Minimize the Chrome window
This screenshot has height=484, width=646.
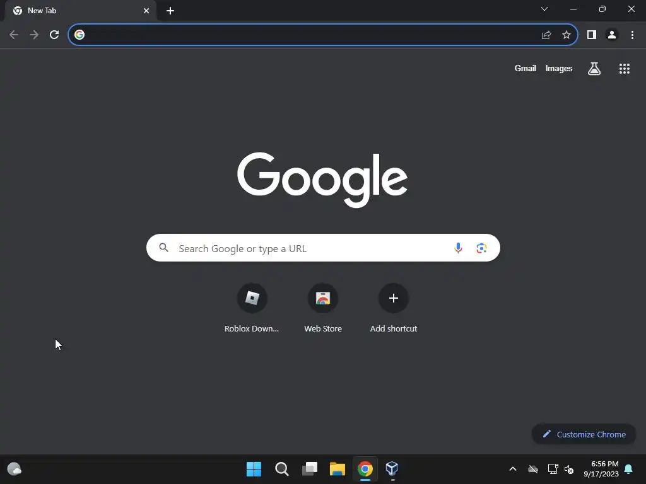click(x=573, y=9)
